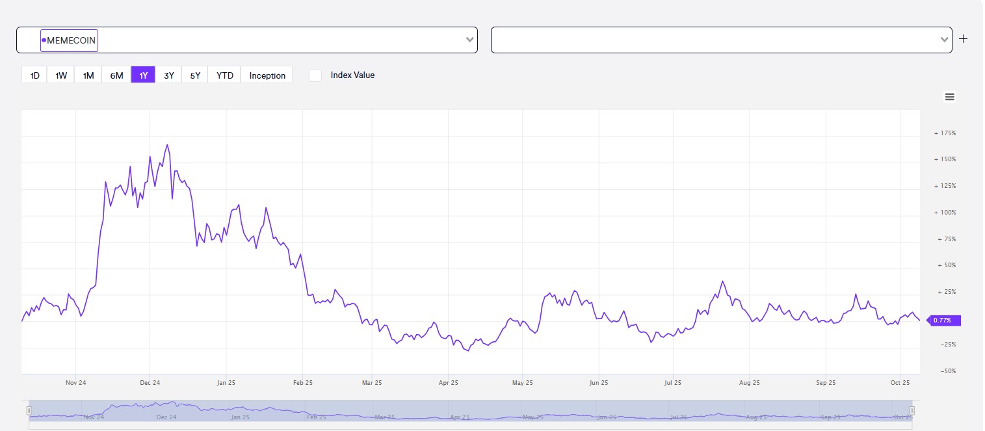Select the 1M range button

[88, 75]
